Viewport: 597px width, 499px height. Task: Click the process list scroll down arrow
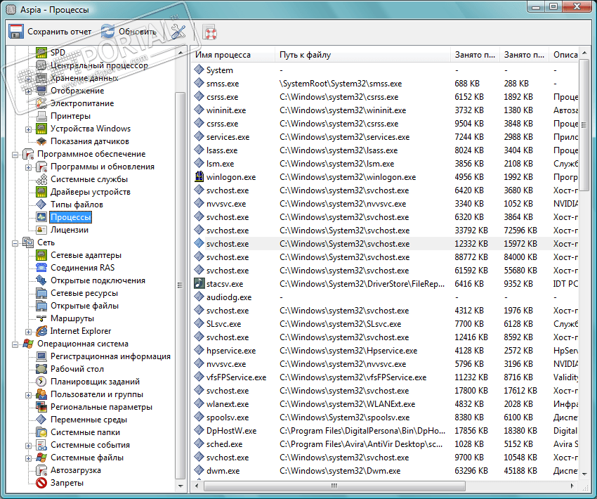click(x=584, y=474)
